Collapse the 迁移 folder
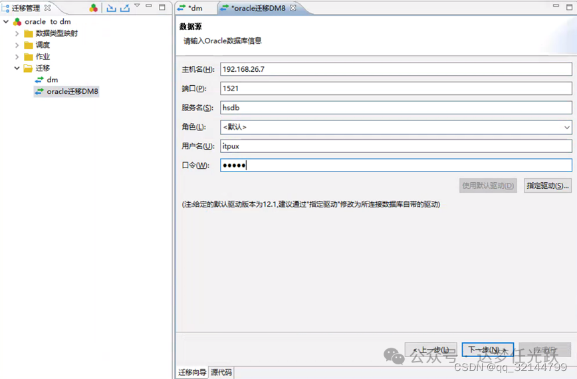 pyautogui.click(x=17, y=68)
